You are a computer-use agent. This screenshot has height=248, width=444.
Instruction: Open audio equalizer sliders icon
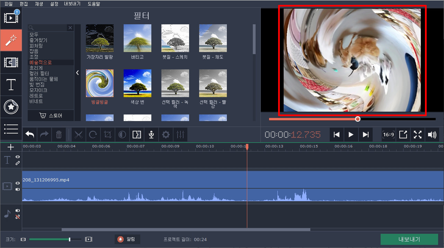point(180,135)
